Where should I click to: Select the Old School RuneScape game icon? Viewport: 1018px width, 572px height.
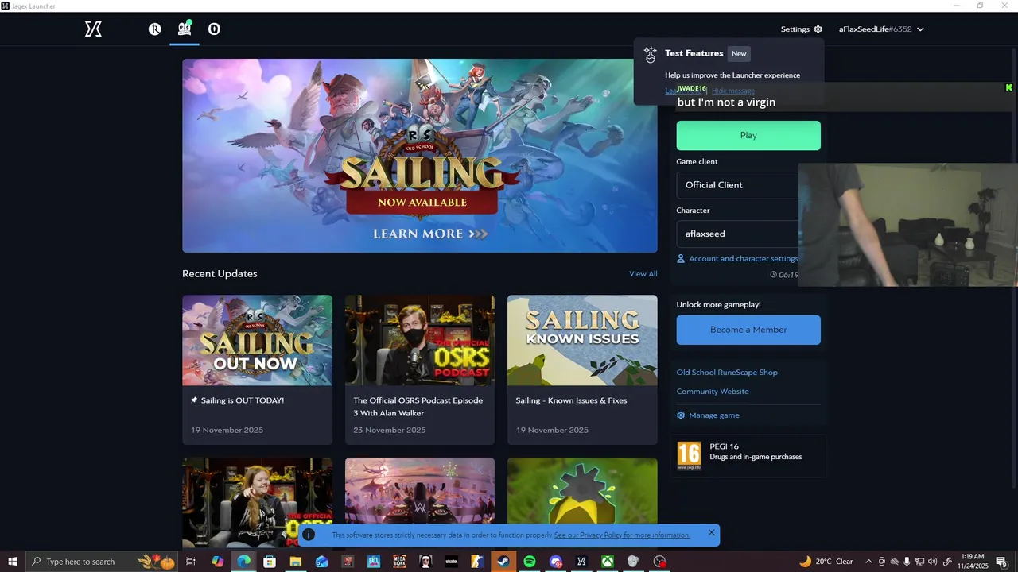coord(185,29)
